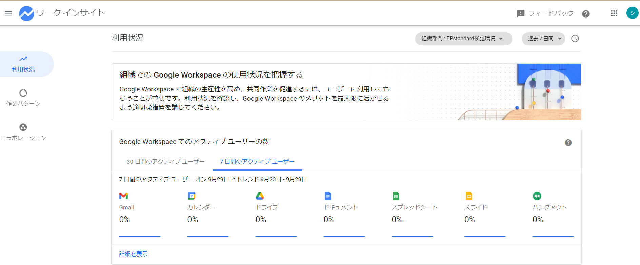640x265 pixels.
Task: Expand the 組織部門 EPstandard検証環境 dropdown
Action: (463, 39)
